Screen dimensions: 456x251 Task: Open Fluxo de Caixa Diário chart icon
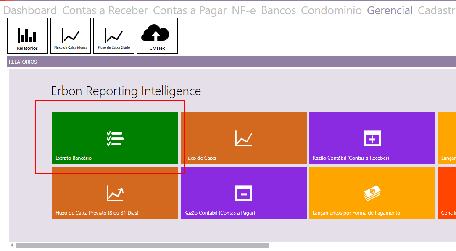[x=114, y=36]
